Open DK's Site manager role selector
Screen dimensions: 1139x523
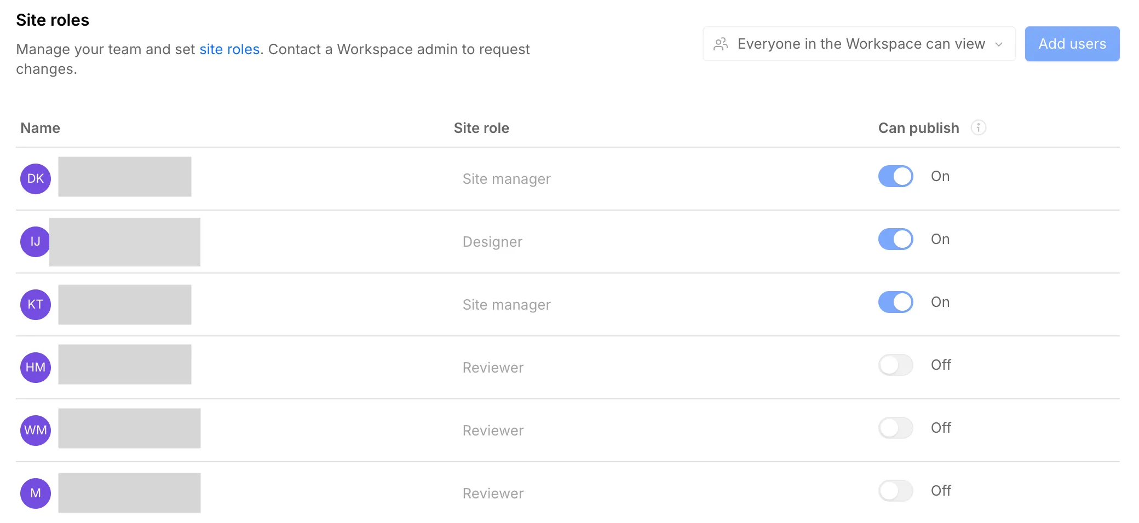click(507, 179)
